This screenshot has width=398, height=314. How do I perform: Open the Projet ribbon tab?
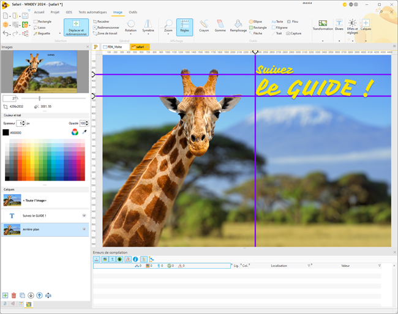click(55, 12)
